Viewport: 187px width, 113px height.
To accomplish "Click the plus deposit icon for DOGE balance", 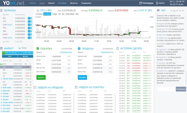I will (x=29, y=34).
